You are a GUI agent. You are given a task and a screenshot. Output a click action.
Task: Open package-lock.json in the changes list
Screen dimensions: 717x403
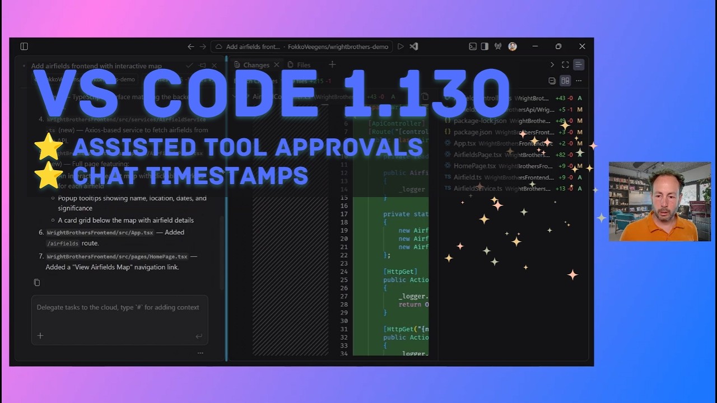pyautogui.click(x=514, y=120)
